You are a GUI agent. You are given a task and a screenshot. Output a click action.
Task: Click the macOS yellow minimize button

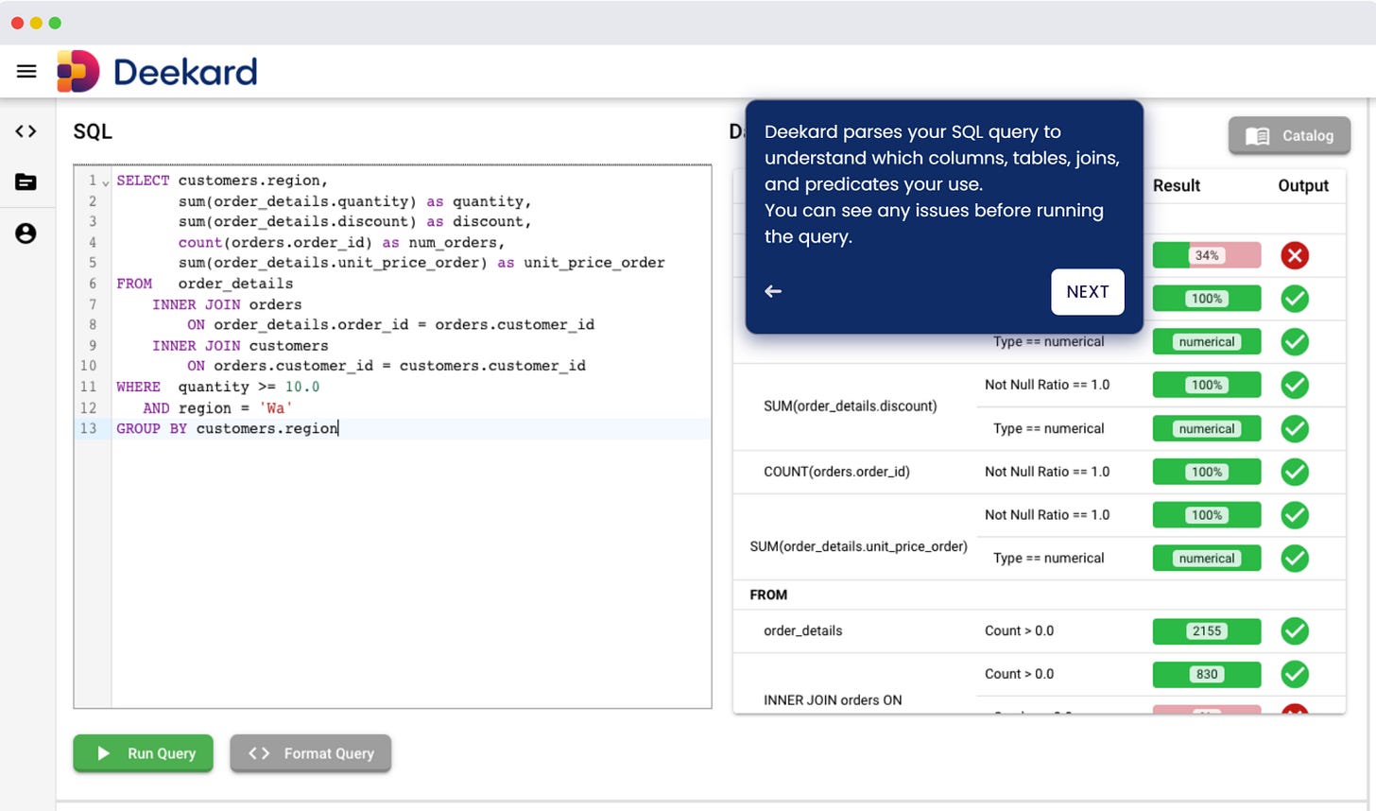(36, 23)
